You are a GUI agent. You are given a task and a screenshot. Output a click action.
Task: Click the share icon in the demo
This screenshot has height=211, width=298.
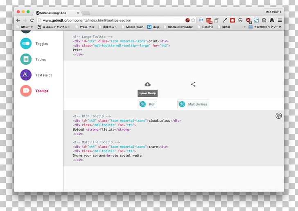tap(193, 84)
